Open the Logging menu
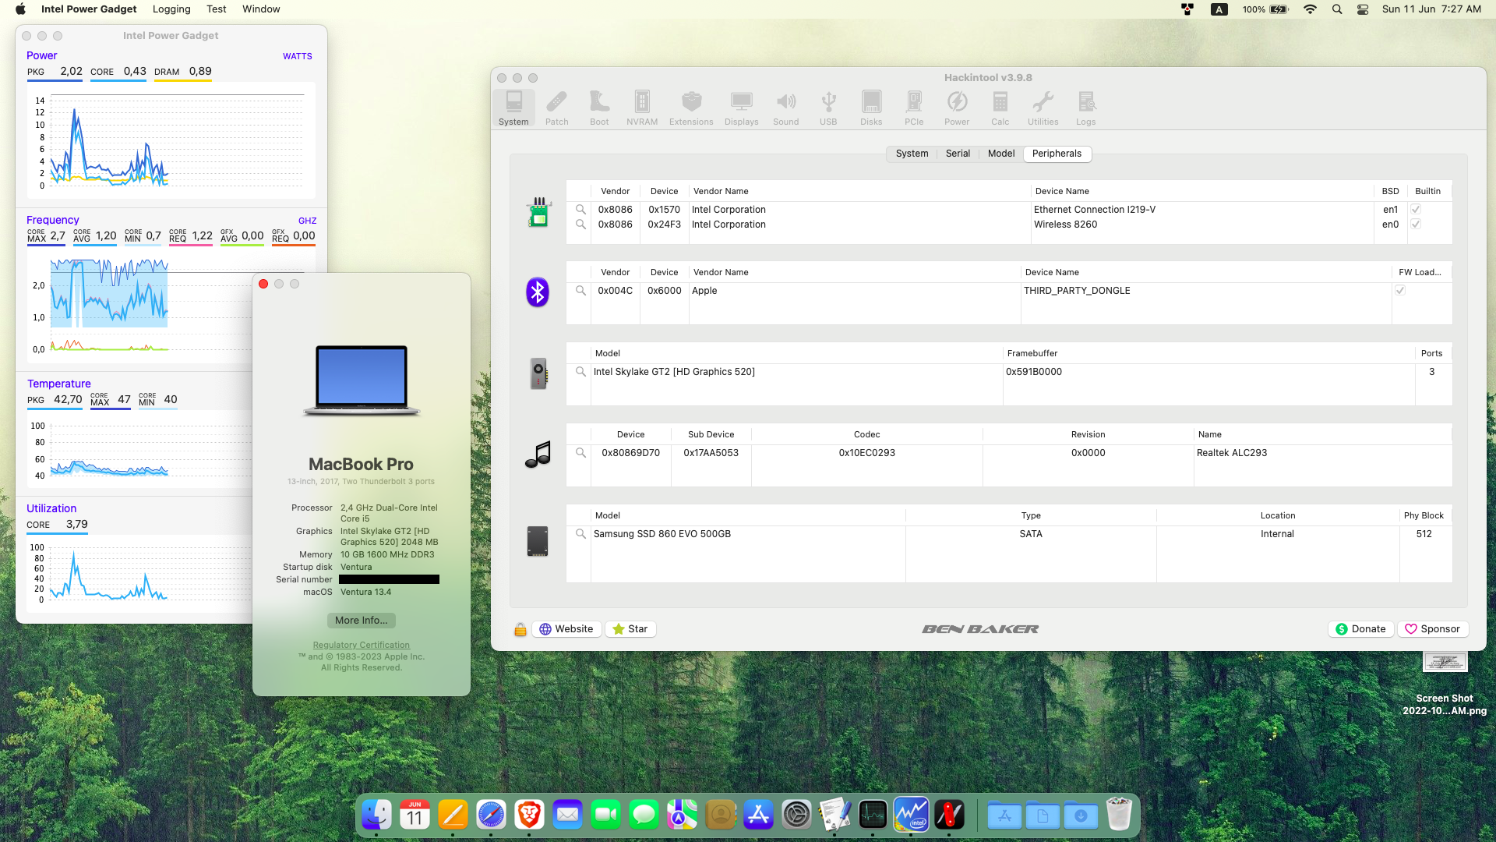 pos(171,9)
